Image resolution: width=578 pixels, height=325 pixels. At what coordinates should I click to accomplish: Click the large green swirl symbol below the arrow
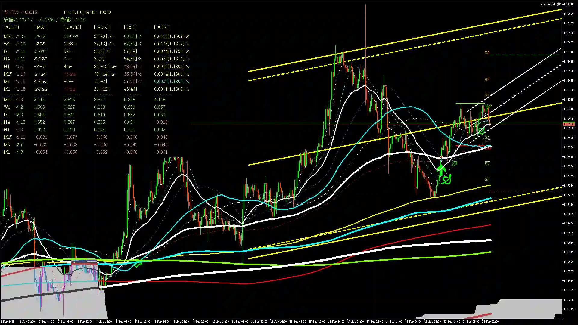(446, 180)
